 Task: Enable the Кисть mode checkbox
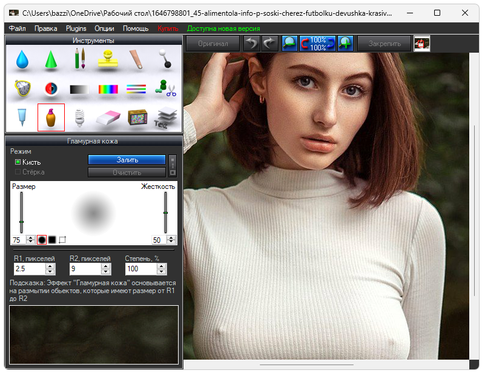pyautogui.click(x=18, y=162)
